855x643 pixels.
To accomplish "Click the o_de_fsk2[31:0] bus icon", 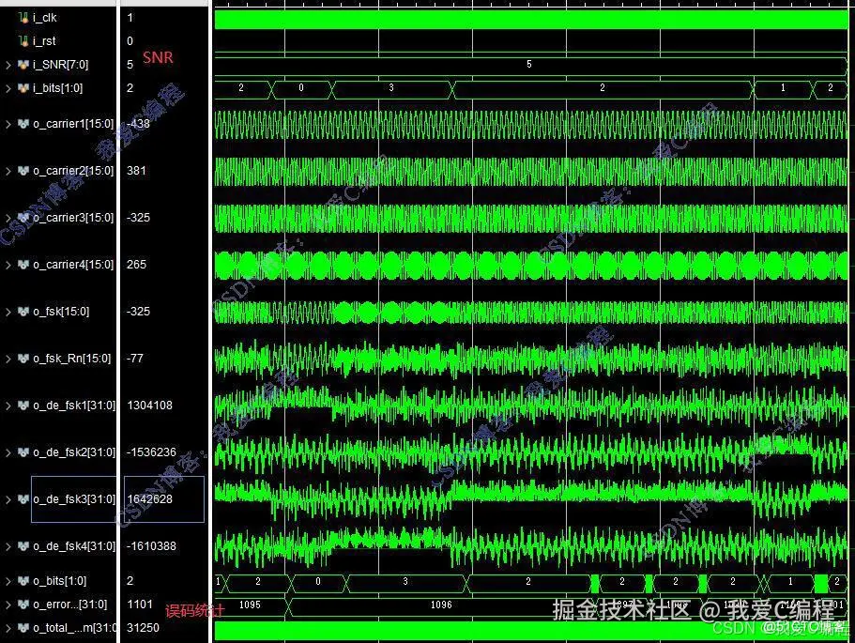I will (23, 452).
